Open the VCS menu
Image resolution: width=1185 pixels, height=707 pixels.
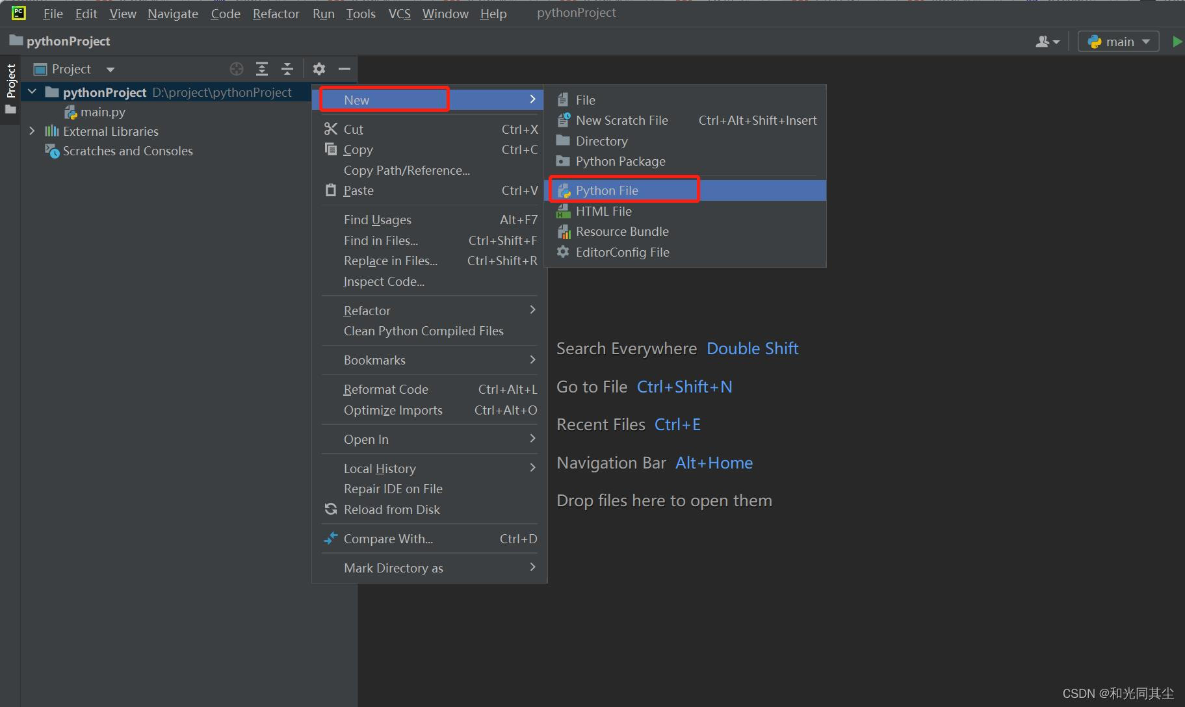pos(399,13)
